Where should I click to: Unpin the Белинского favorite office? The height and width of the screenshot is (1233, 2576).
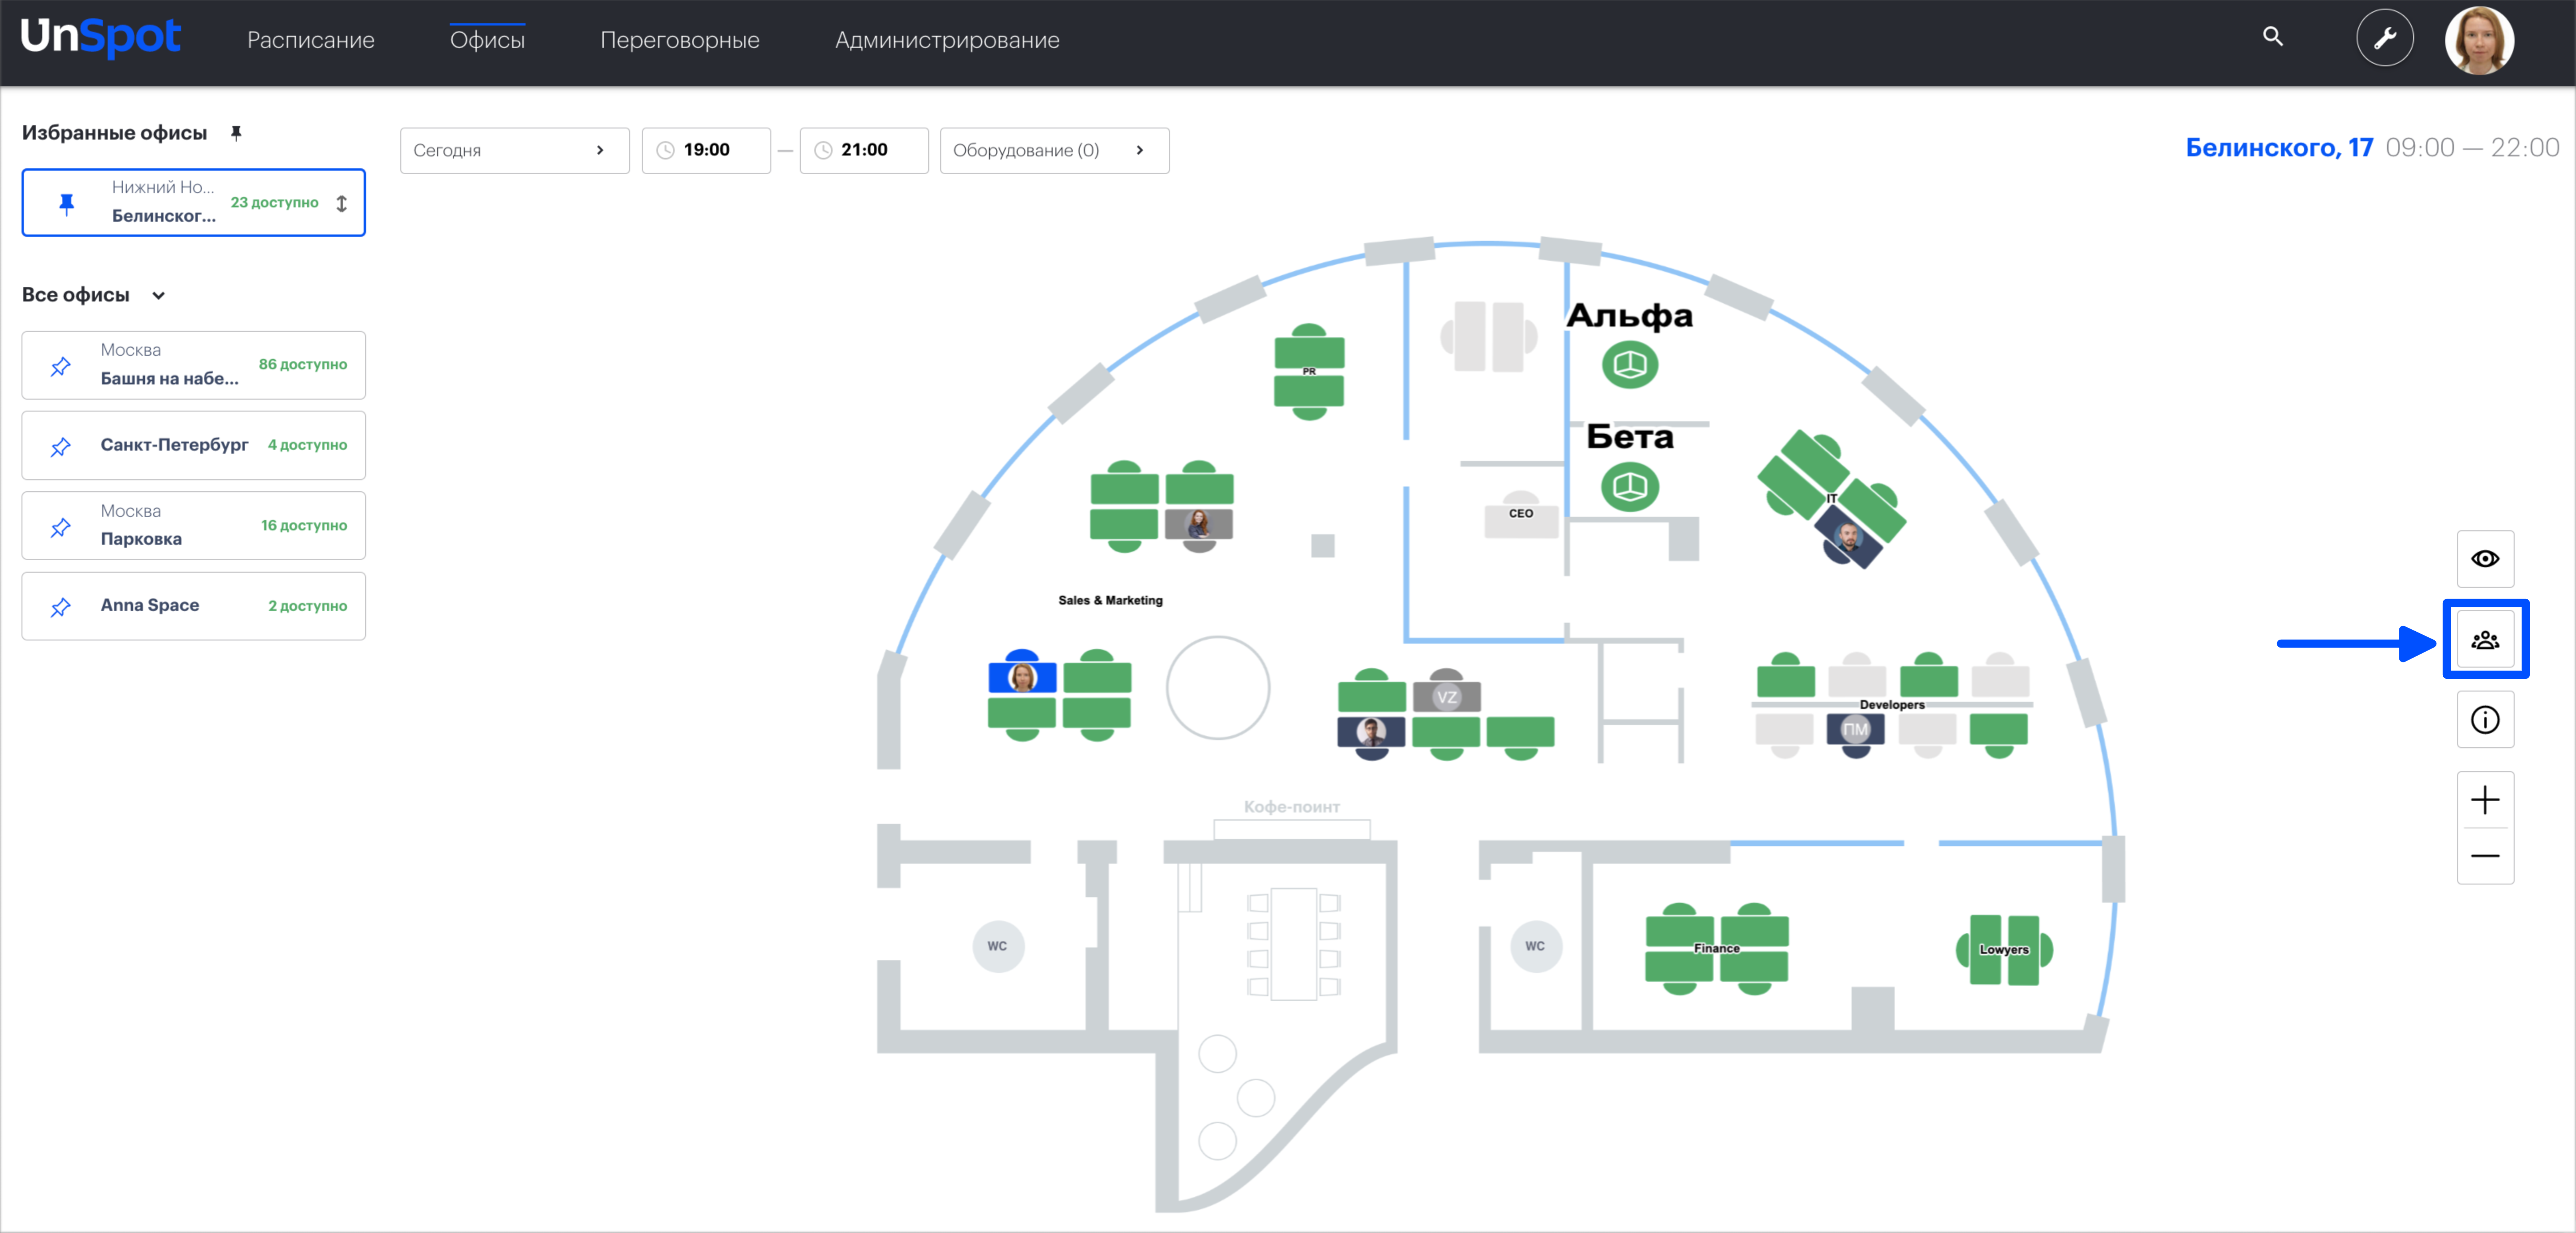[67, 204]
